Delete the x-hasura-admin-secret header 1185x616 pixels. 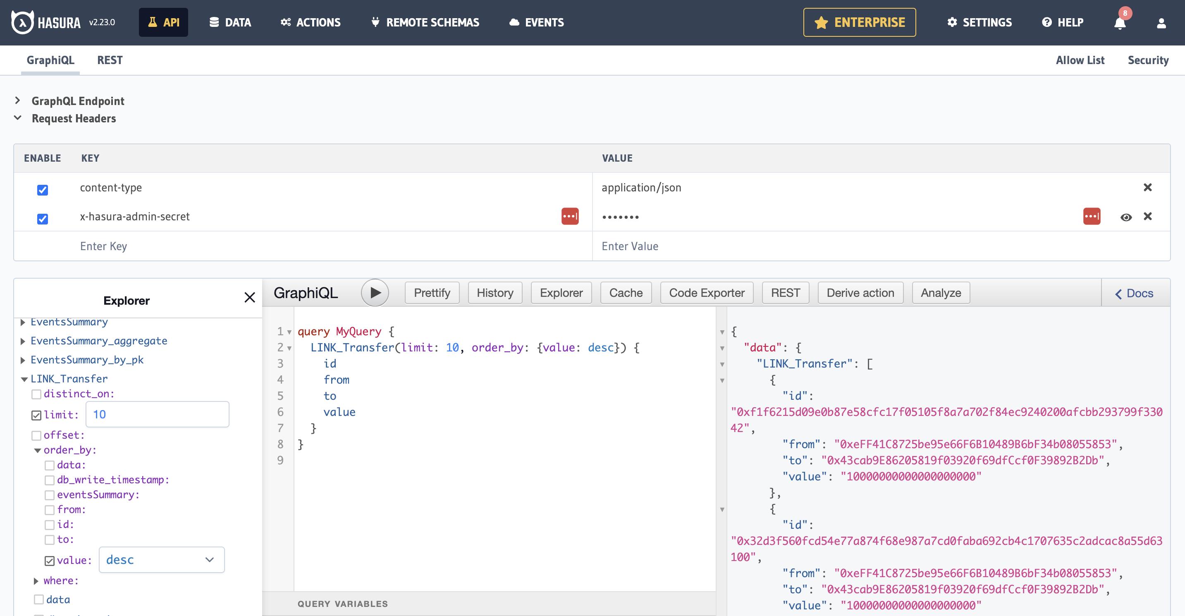[1147, 216]
